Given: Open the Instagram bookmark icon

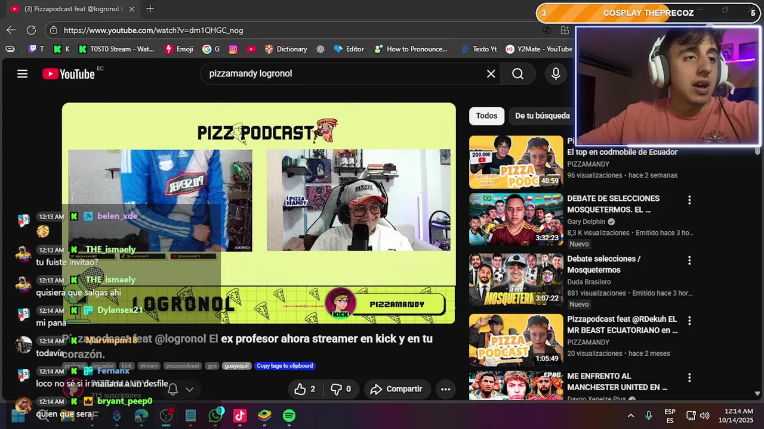Looking at the screenshot, I should [233, 49].
